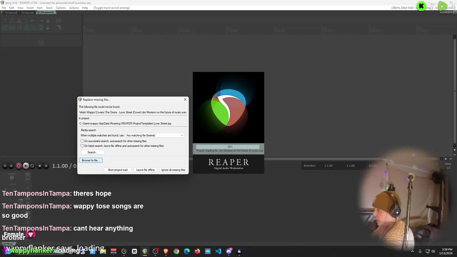Click the Search... button
Image resolution: width=457 pixels, height=257 pixels.
92,152
